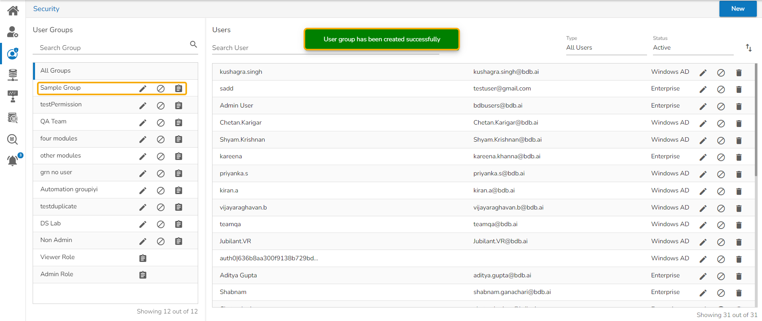
Task: Block user sadd
Action: 721,90
